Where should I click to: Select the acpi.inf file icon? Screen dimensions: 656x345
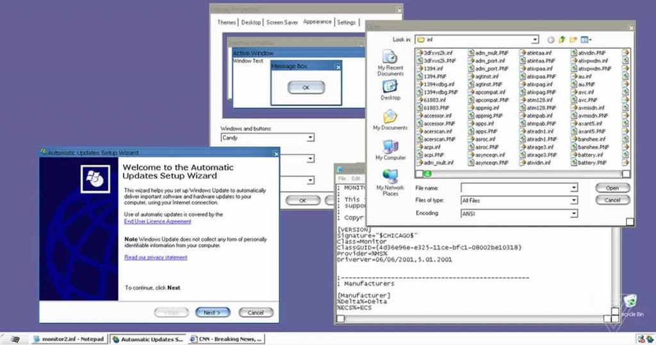tap(420, 147)
